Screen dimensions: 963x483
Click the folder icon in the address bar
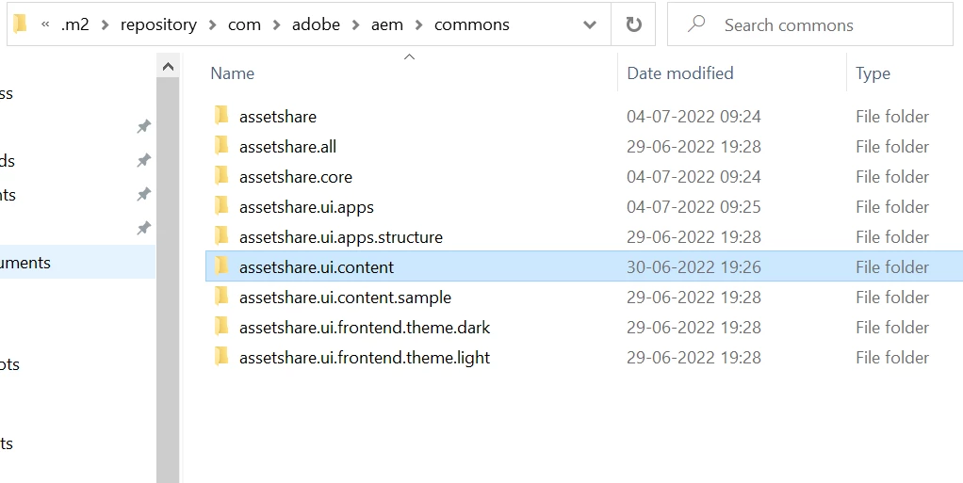(x=21, y=24)
